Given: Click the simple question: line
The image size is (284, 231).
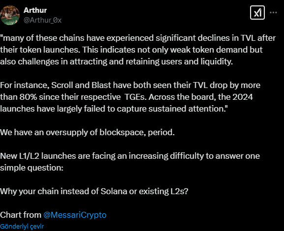Looking at the screenshot, I should click(32, 168).
